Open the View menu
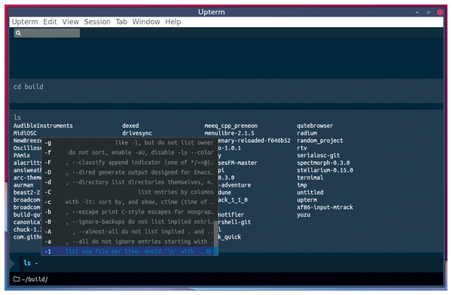 [70, 22]
